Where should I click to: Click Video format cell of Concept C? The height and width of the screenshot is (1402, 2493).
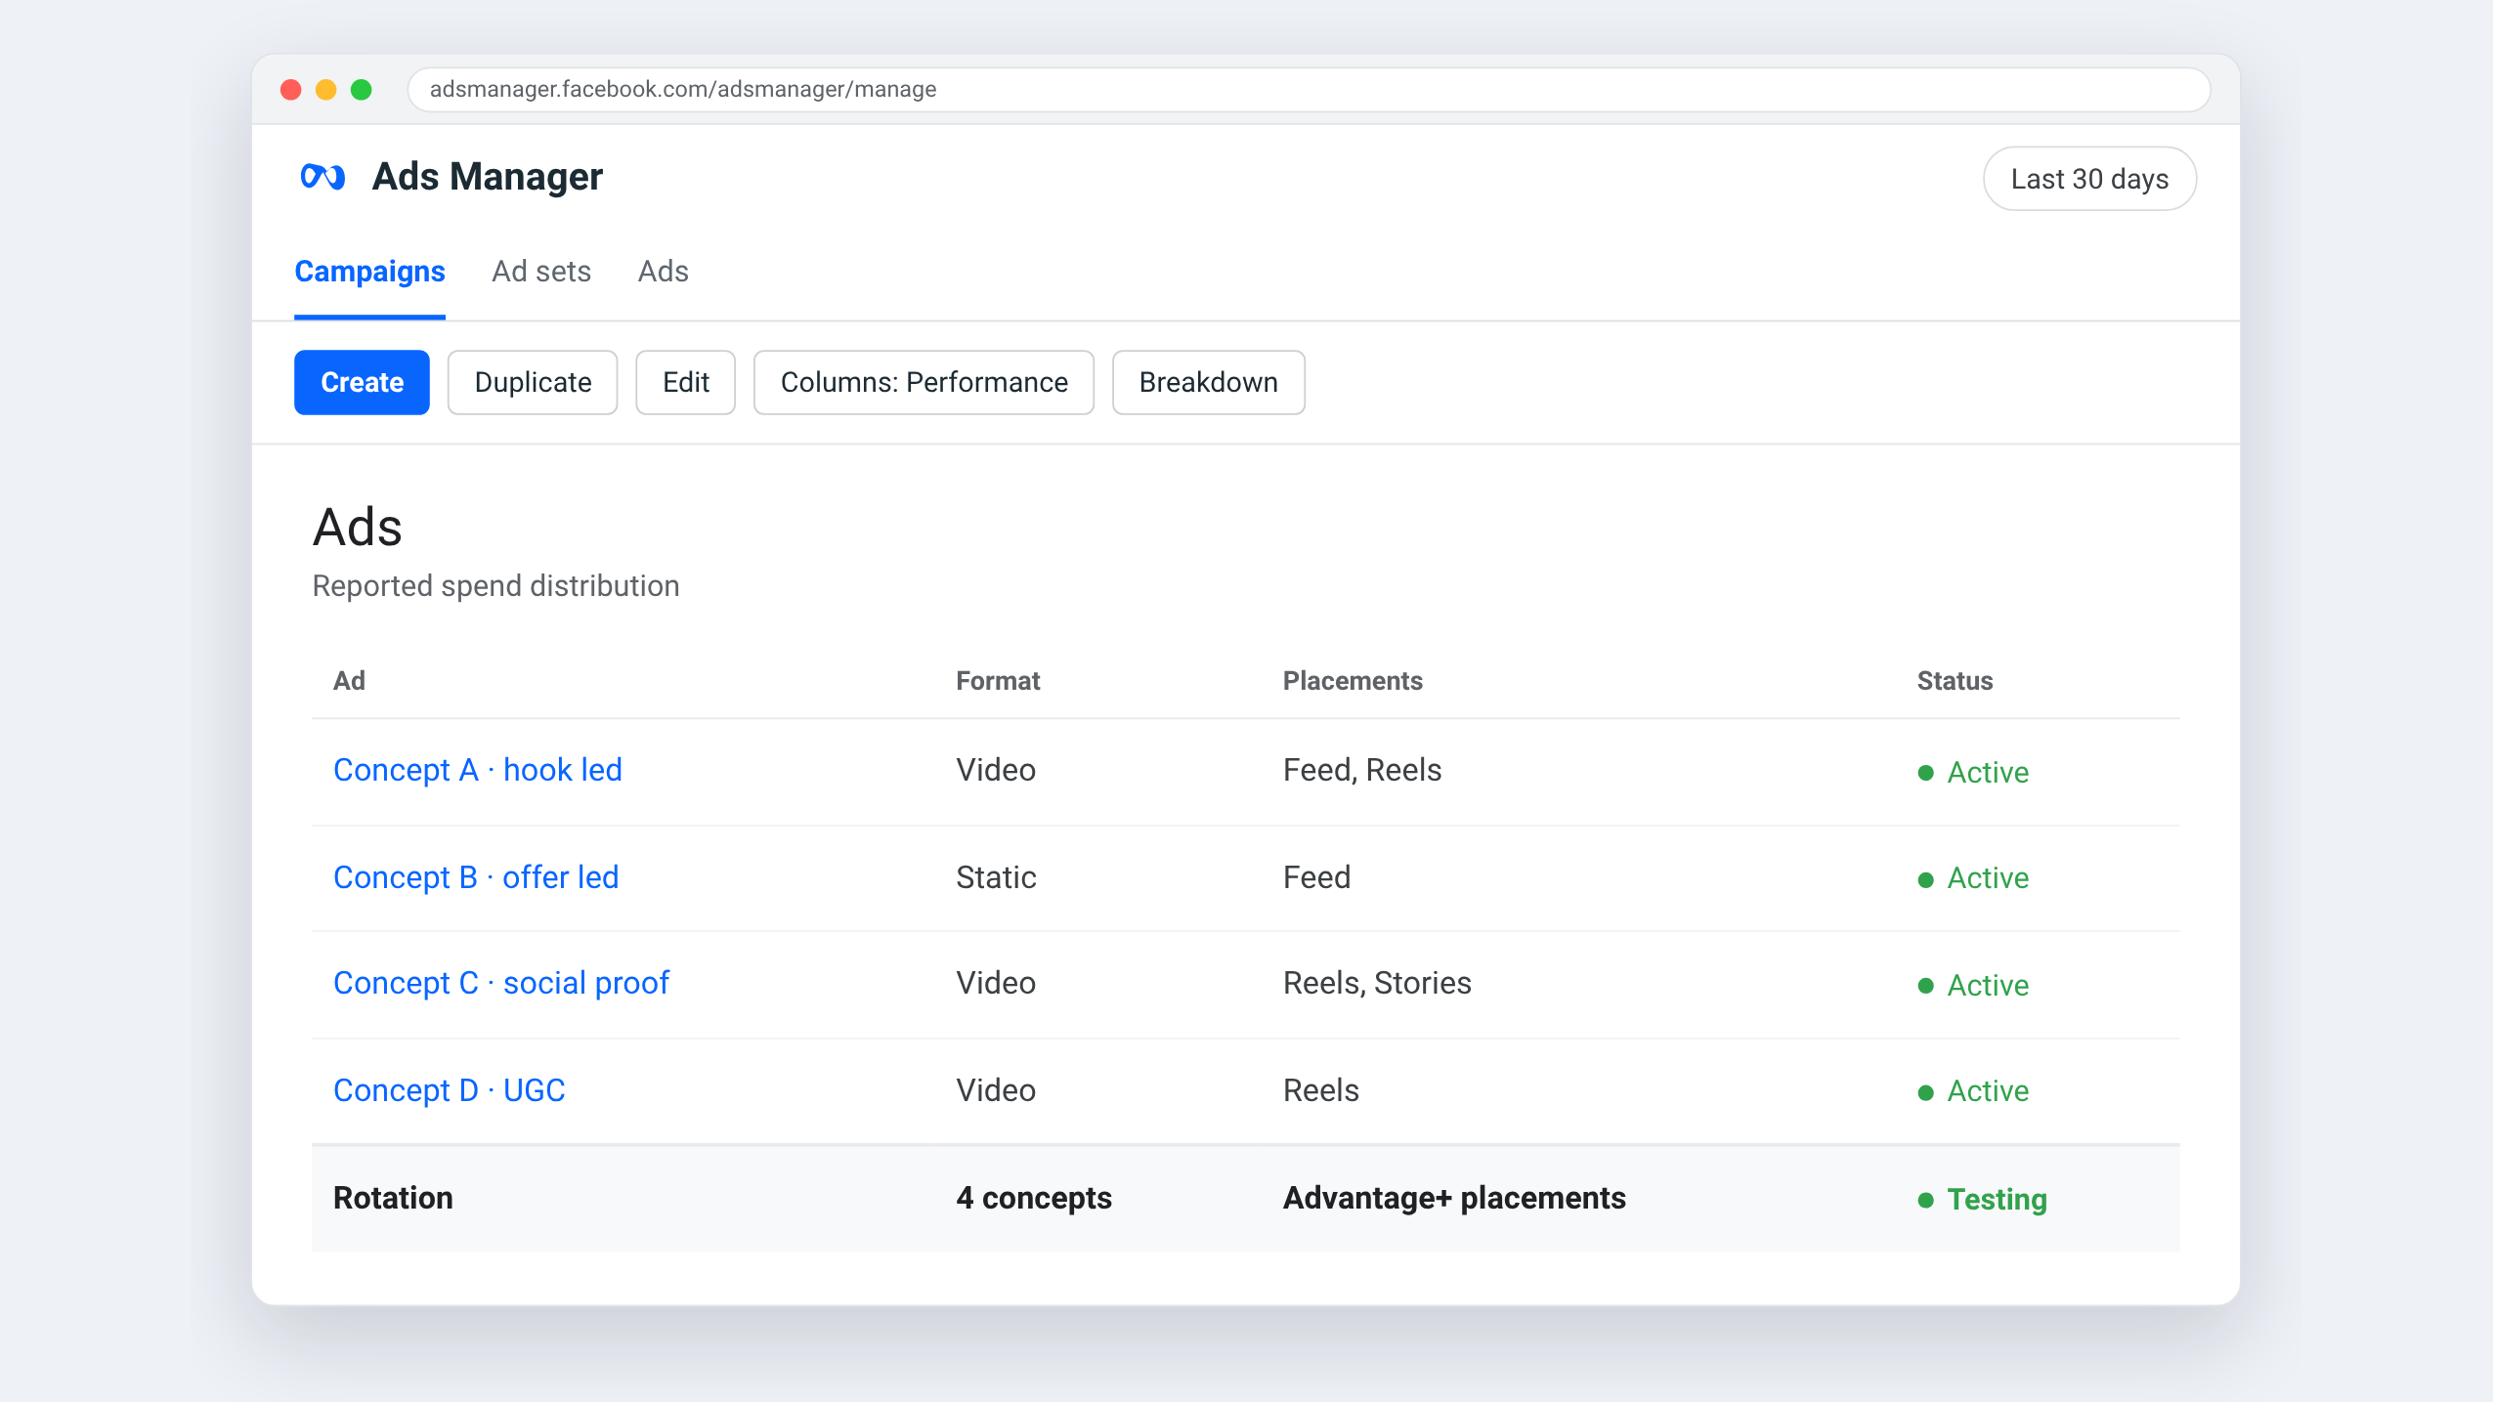coord(996,983)
